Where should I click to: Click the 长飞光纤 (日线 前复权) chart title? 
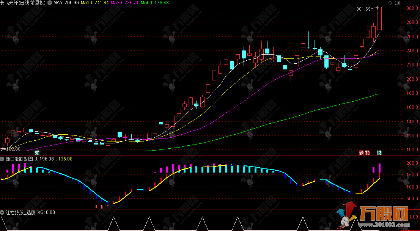[x=22, y=3]
